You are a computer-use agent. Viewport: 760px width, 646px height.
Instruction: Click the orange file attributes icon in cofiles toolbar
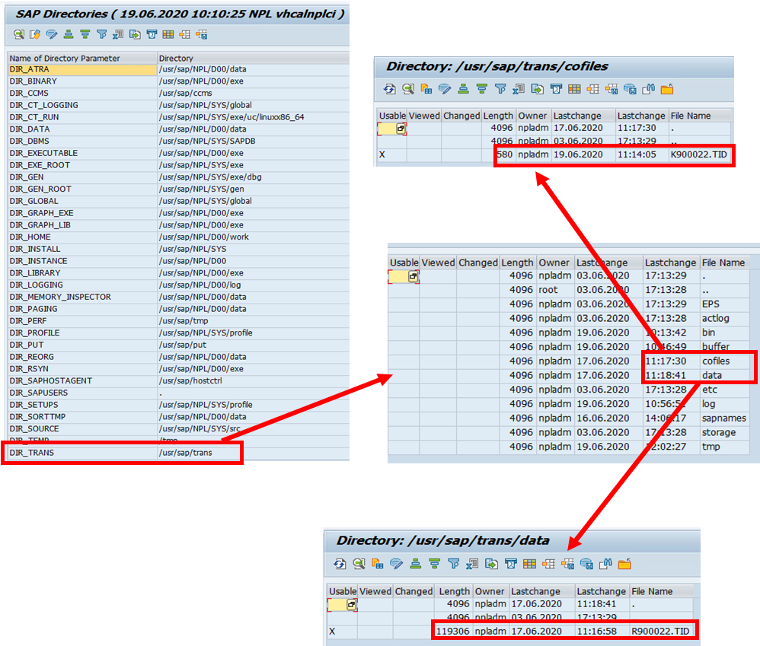pyautogui.click(x=426, y=89)
